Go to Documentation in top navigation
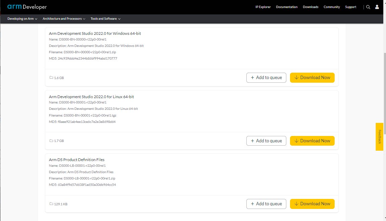 (x=287, y=7)
